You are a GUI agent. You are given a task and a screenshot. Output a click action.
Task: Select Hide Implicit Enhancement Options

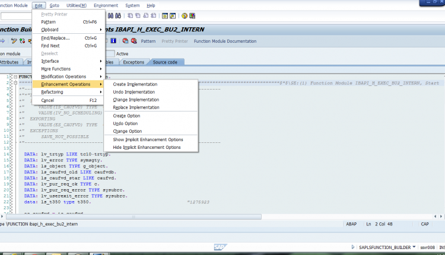(x=151, y=147)
